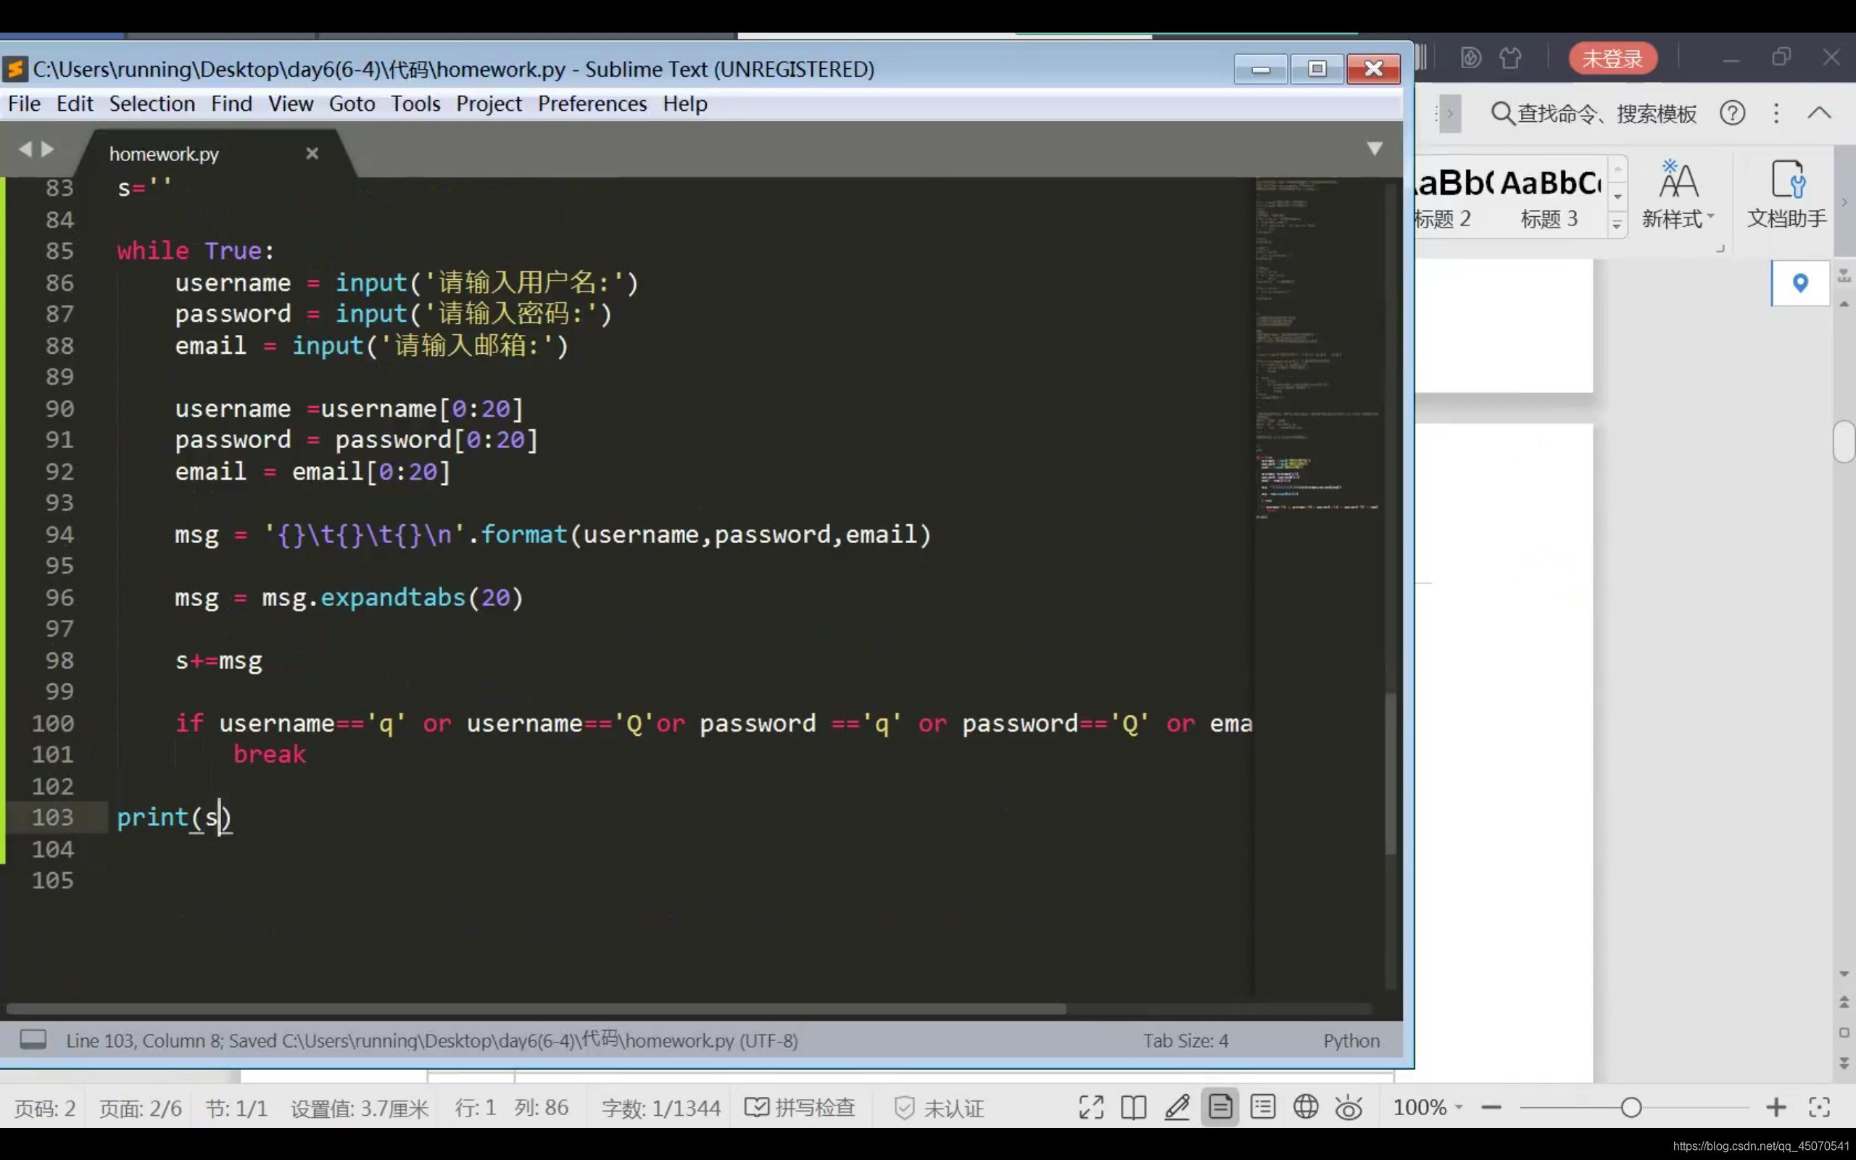Click the Sublime panel switcher icon in status bar
The image size is (1856, 1160).
click(x=33, y=1040)
